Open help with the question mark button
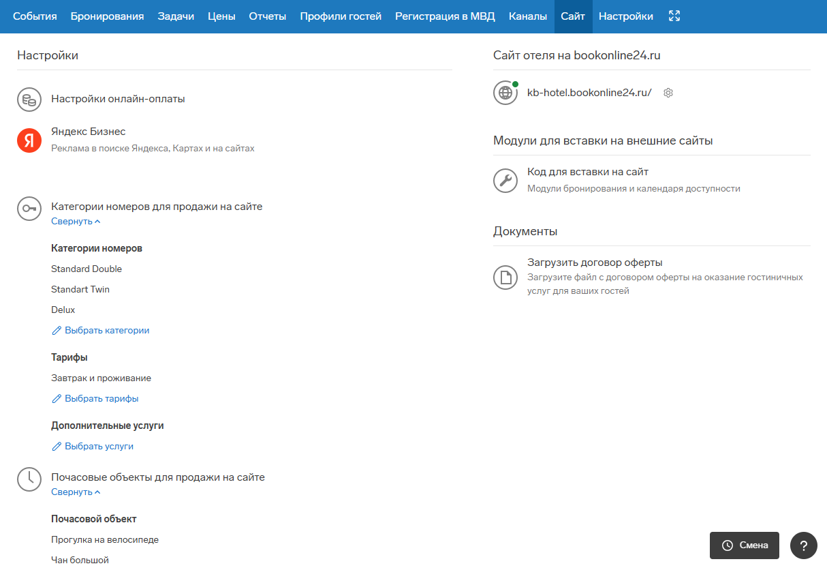The image size is (827, 568). point(803,545)
